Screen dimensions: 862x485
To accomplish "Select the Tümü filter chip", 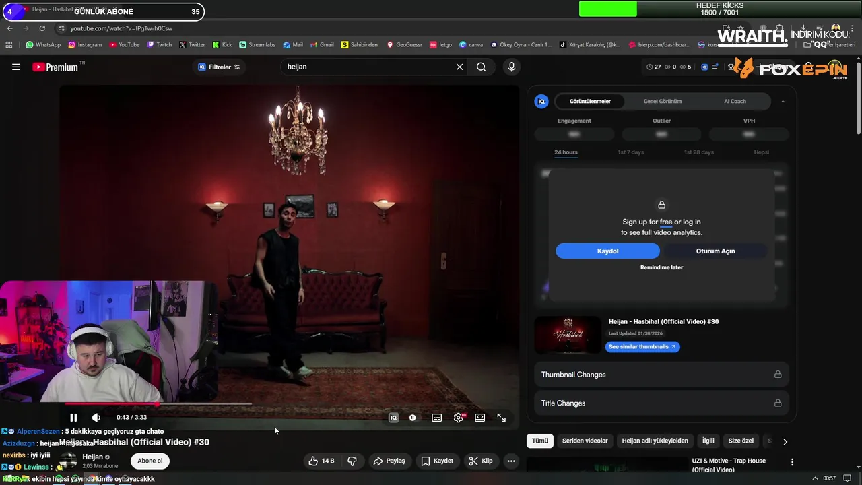I will click(x=540, y=441).
